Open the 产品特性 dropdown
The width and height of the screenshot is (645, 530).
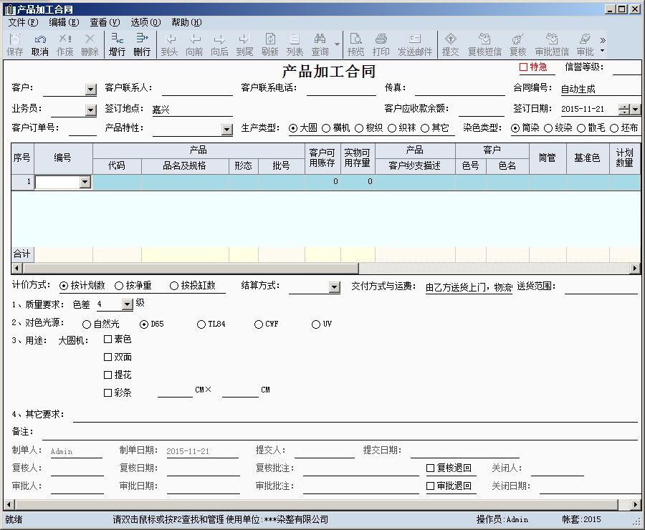226,130
